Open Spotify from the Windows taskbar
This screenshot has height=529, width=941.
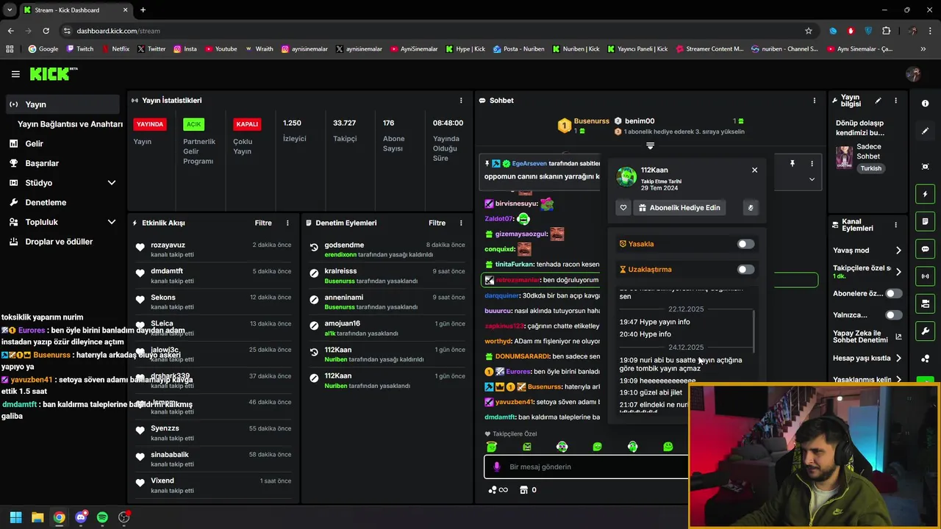coord(102,517)
